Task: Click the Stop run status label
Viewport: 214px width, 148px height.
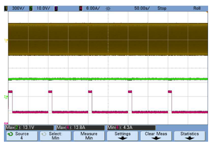Action: click(x=162, y=8)
